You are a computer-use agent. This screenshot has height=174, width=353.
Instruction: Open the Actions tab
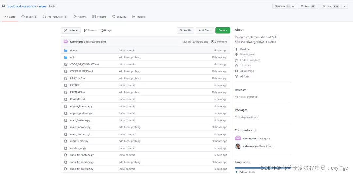80,17
